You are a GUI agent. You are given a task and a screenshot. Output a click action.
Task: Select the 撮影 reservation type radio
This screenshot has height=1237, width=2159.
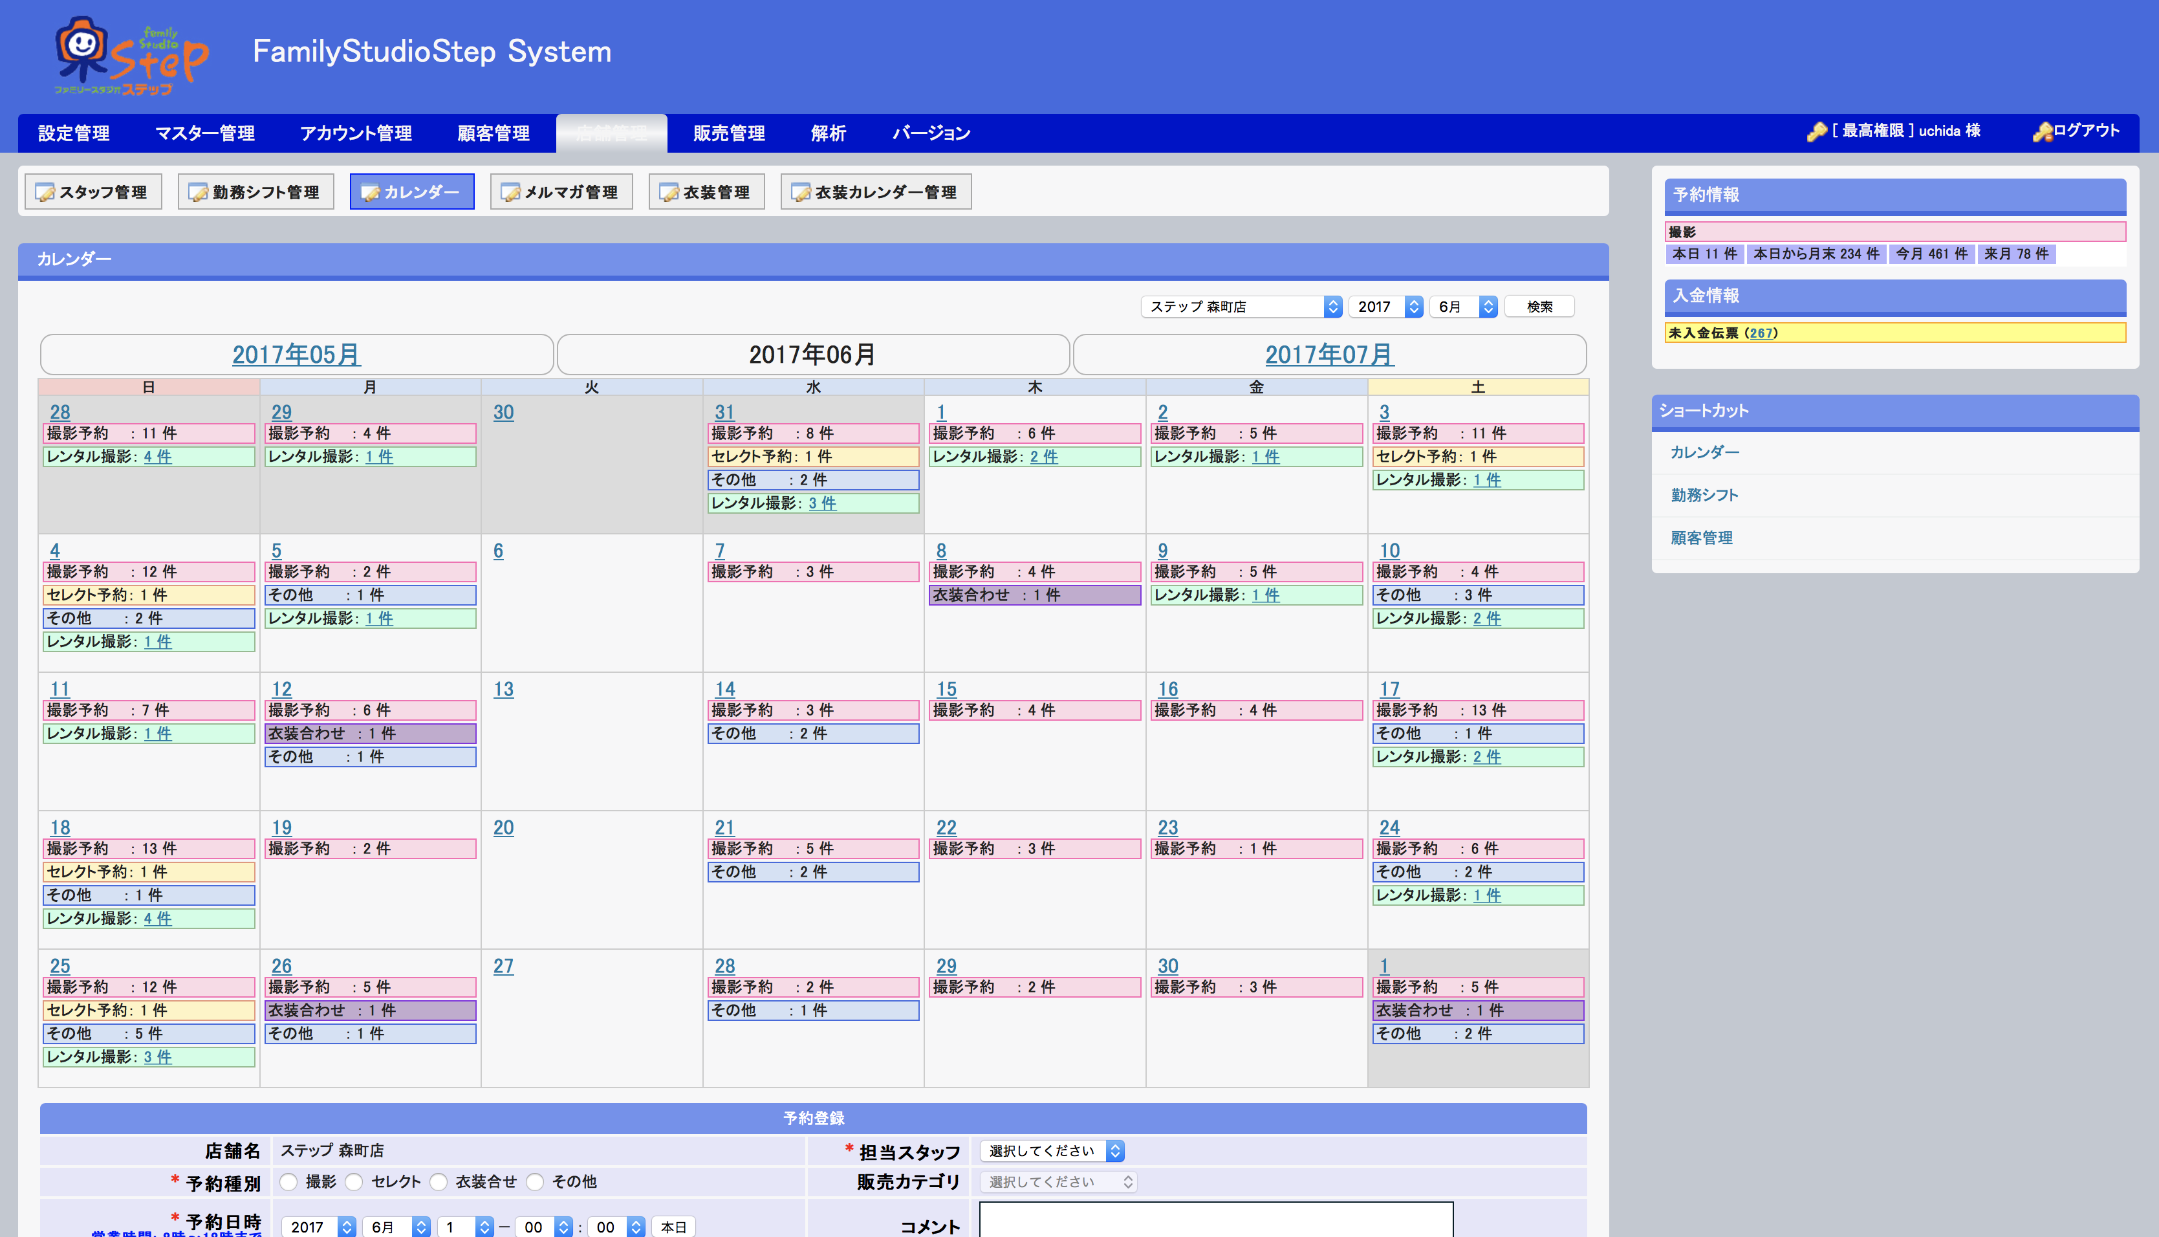pos(288,1182)
